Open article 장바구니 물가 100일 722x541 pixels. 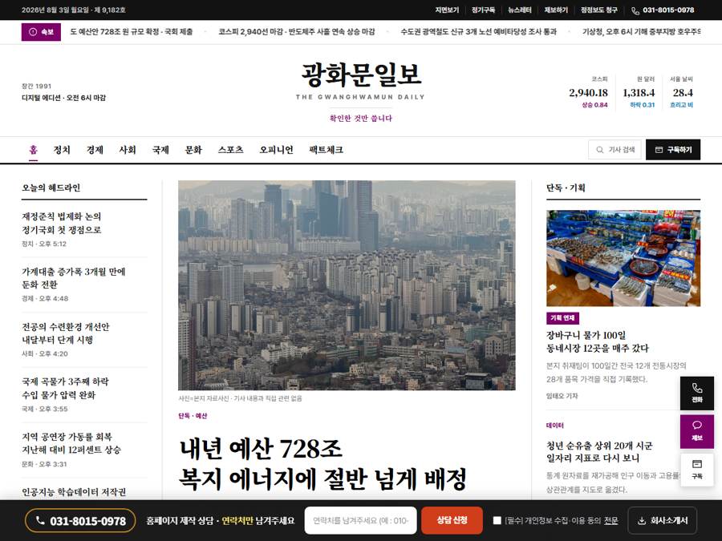pyautogui.click(x=597, y=341)
